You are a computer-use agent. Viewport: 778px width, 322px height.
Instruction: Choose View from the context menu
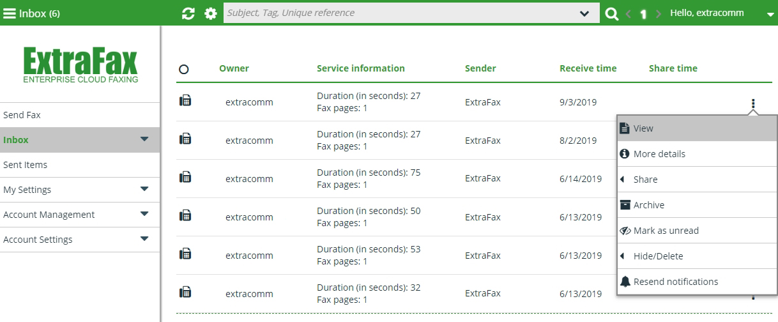point(697,128)
